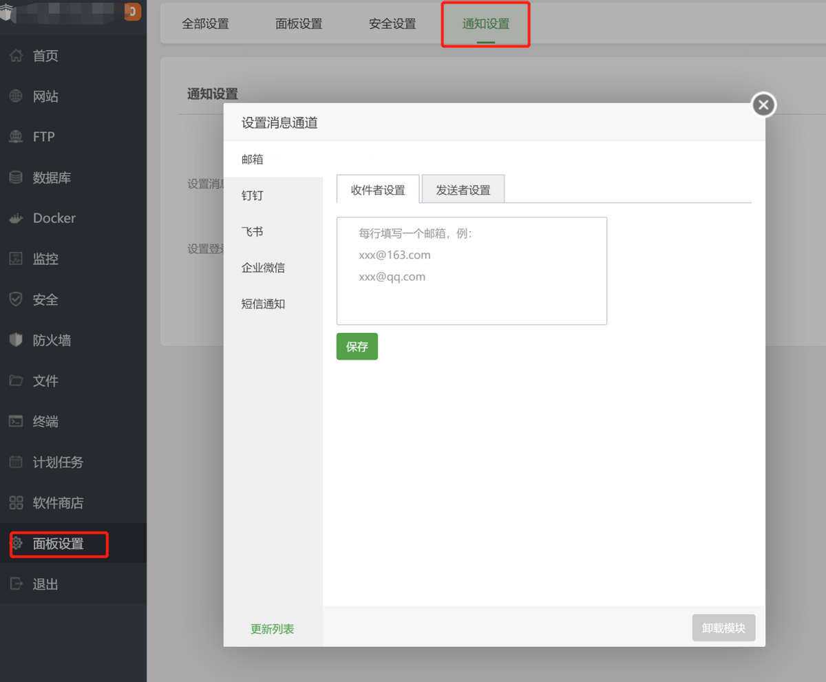The image size is (826, 682).
Task: Click the grid icon beside 软件商店
Action: (x=16, y=502)
